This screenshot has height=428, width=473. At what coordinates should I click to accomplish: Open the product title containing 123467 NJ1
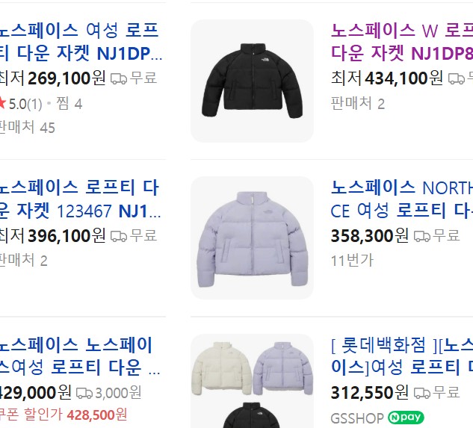point(80,199)
